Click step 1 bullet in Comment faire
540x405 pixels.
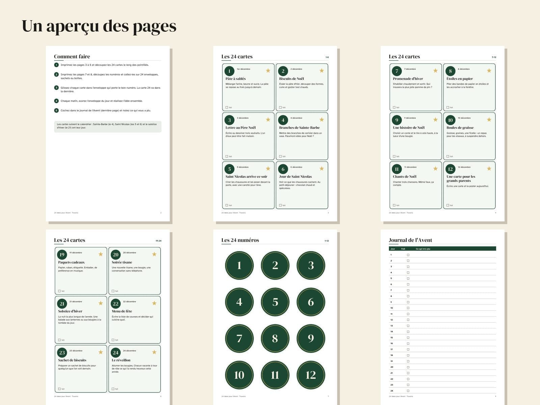tap(56, 65)
